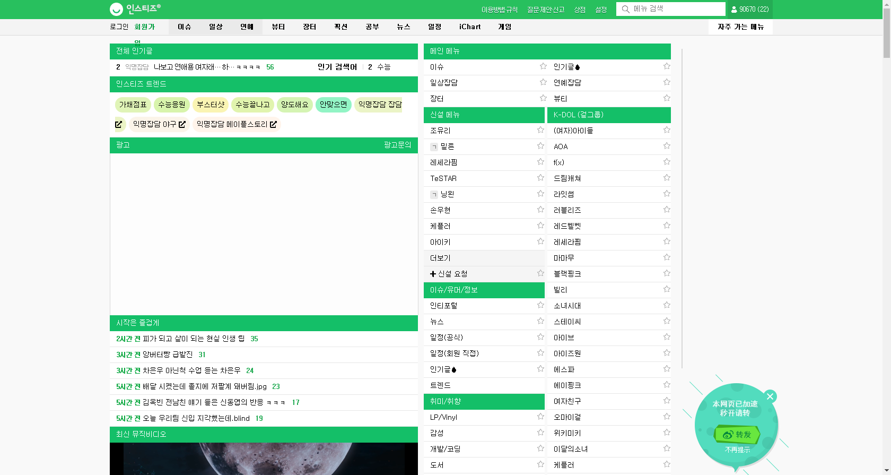Click the star icon next to LP/Vinyl
Screen dimensions: 891x475
(540, 417)
